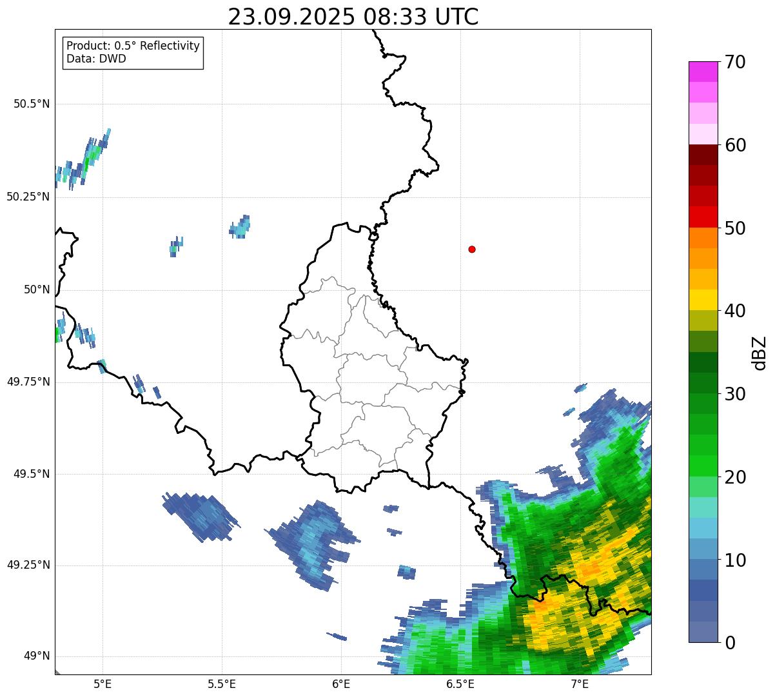Click the "49.75°N" latitude label

[28, 382]
